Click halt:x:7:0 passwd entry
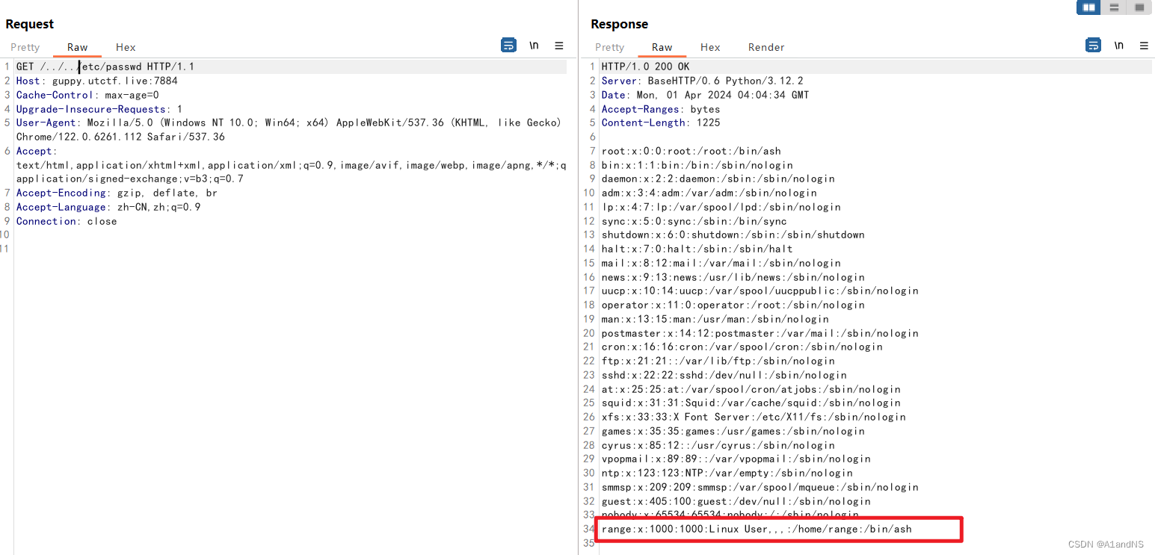Viewport: 1155px width, 555px height. 697,249
